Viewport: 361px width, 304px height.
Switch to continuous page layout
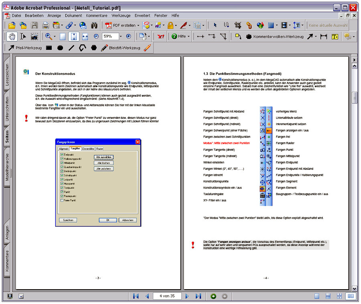328,296
